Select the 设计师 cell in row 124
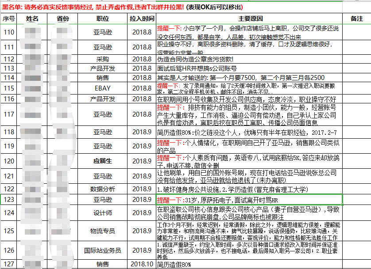 coord(102,213)
